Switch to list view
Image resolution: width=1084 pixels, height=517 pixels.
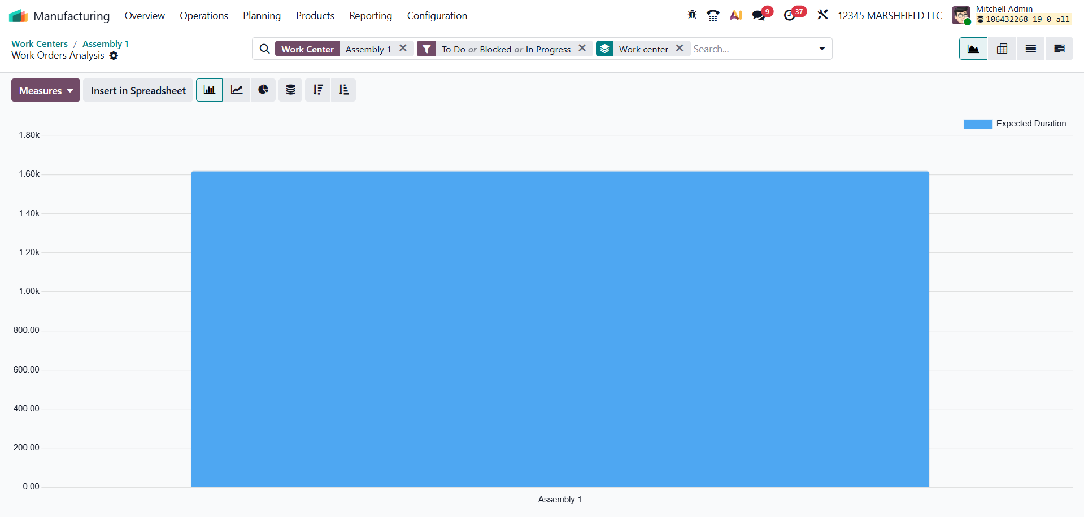tap(1030, 49)
